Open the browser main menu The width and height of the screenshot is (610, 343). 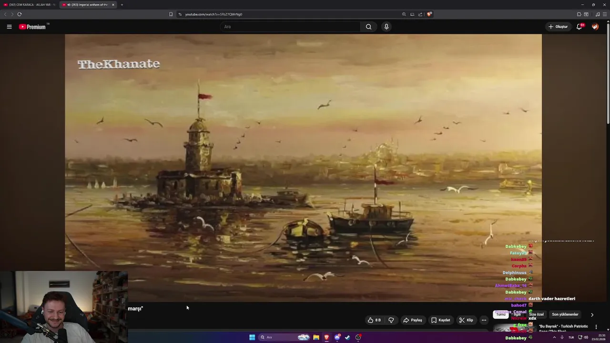605,14
